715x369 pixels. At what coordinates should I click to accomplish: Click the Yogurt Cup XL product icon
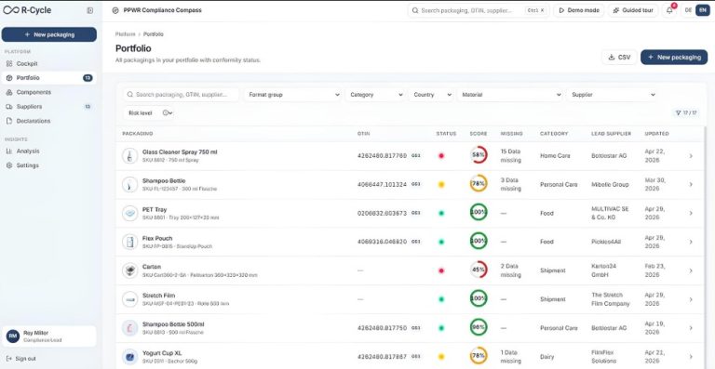(x=130, y=356)
